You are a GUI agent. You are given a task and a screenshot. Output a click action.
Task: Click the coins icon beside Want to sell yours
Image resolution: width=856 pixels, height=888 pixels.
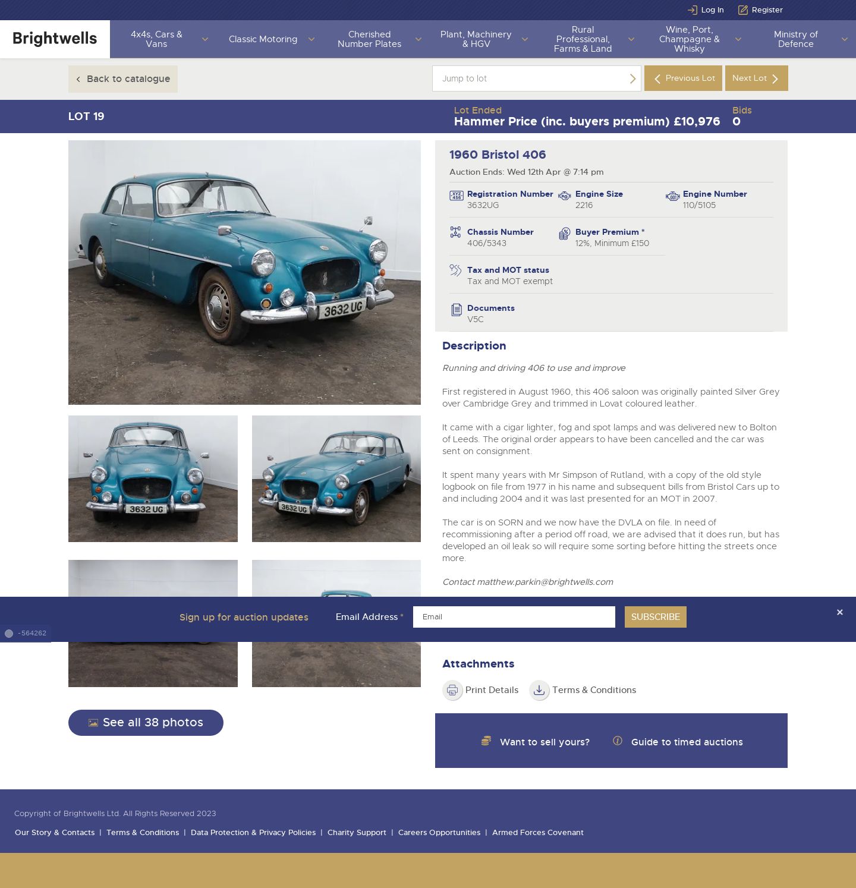coord(486,741)
